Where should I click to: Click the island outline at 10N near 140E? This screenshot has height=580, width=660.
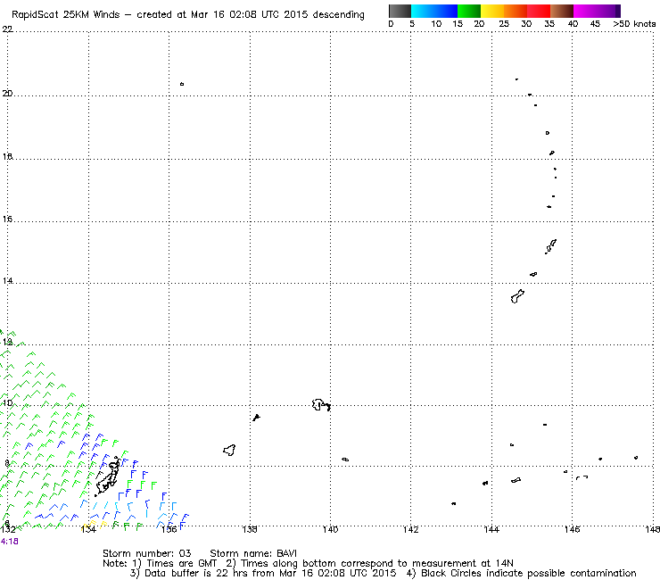click(321, 405)
